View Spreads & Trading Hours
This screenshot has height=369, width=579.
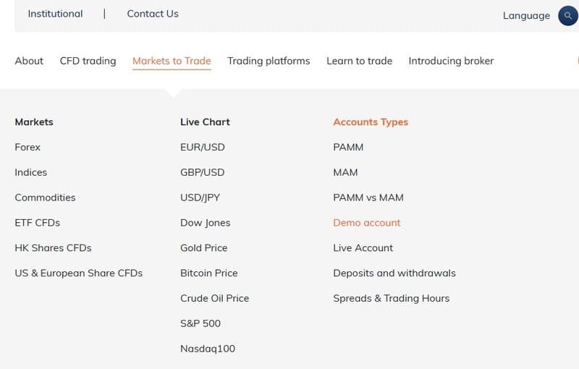392,298
